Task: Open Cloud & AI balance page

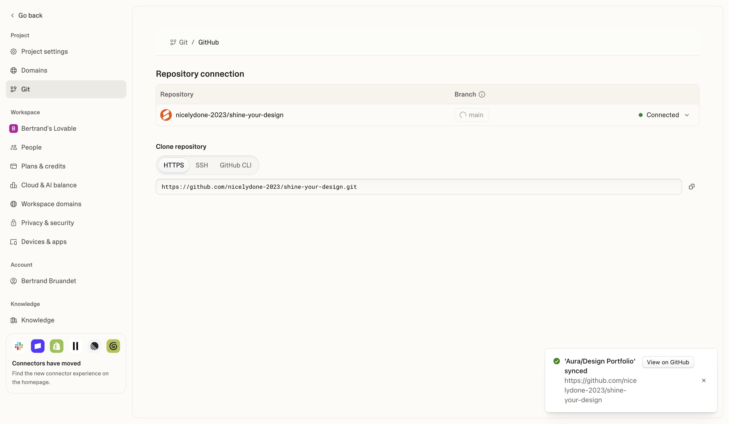Action: pyautogui.click(x=66, y=185)
